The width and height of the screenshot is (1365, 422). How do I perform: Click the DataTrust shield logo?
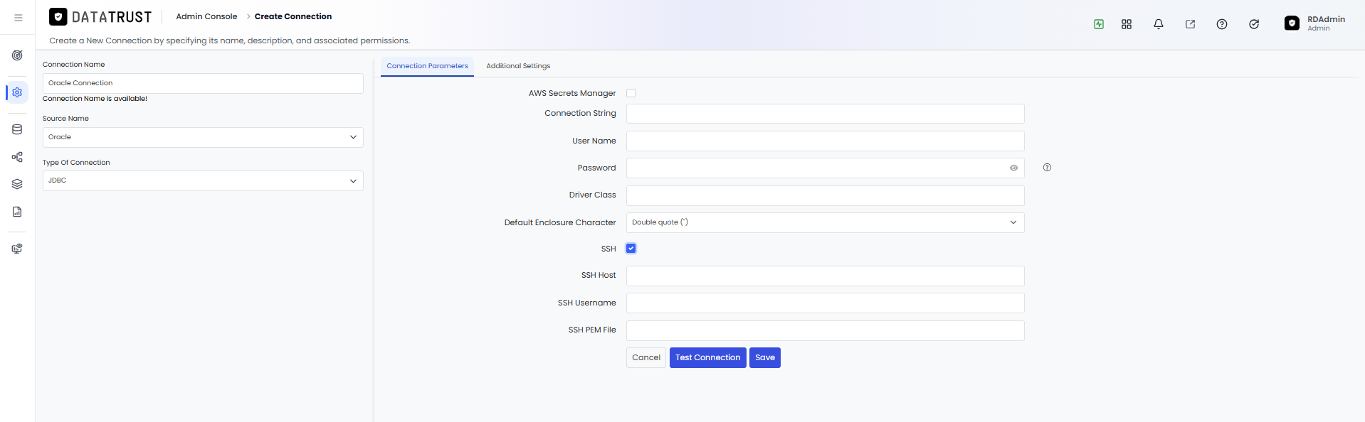tap(58, 17)
